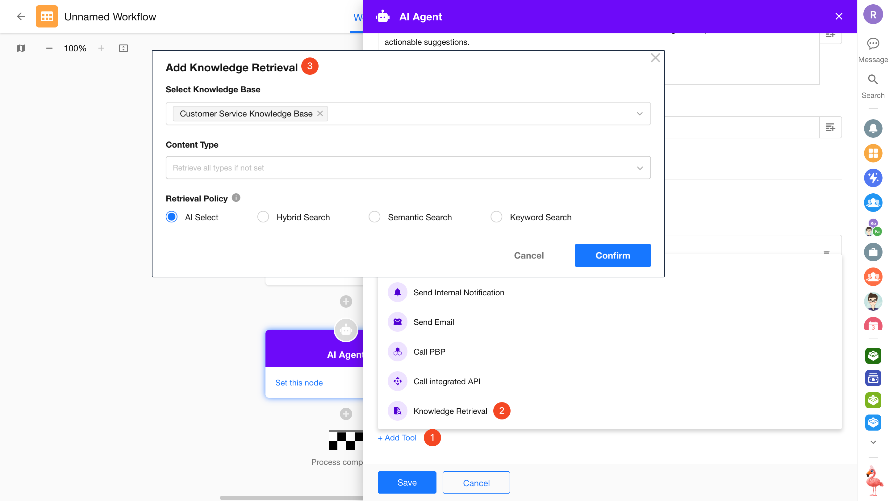The image size is (889, 501).
Task: Choose Send Email from tool menu
Action: [x=433, y=322]
